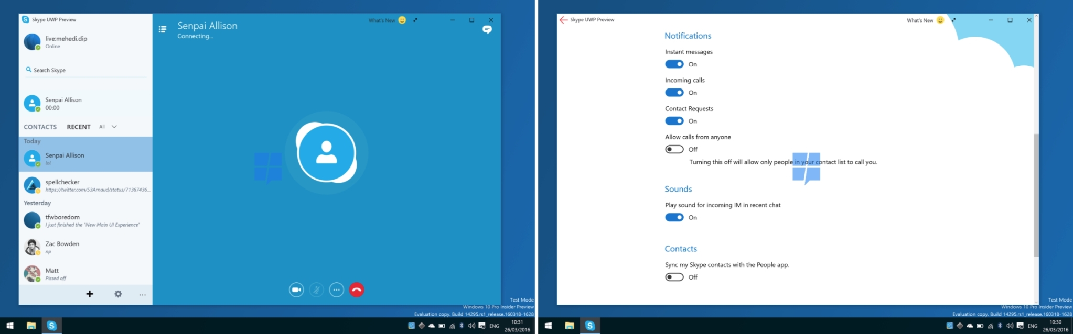
Task: Disable Incoming calls notifications toggle
Action: coord(674,93)
